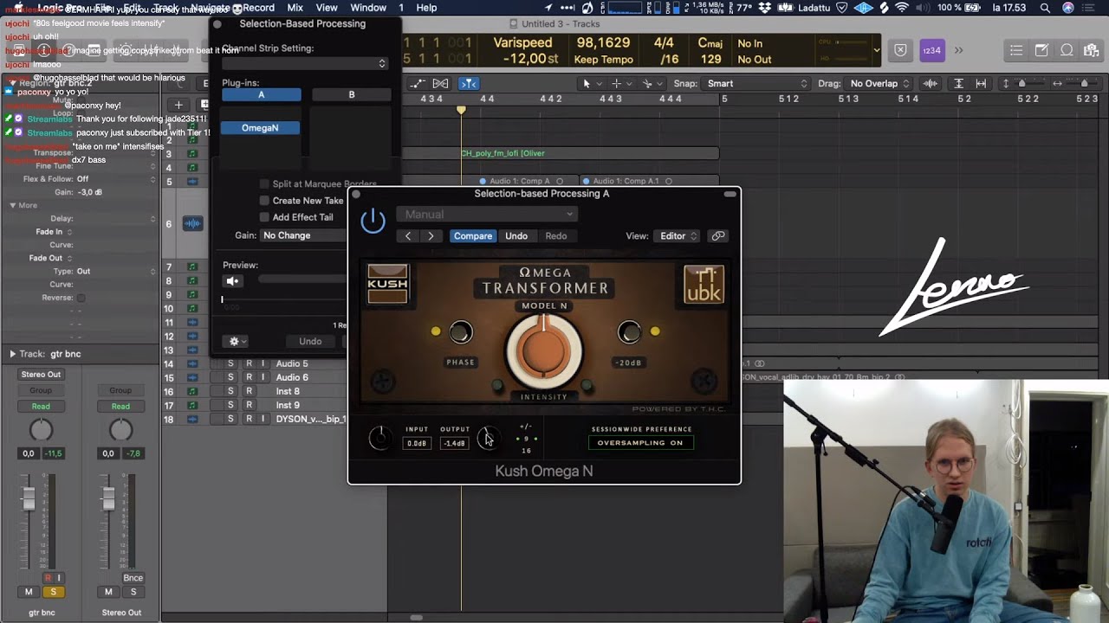Toggle the highlighted catch playhead button

[x=469, y=83]
